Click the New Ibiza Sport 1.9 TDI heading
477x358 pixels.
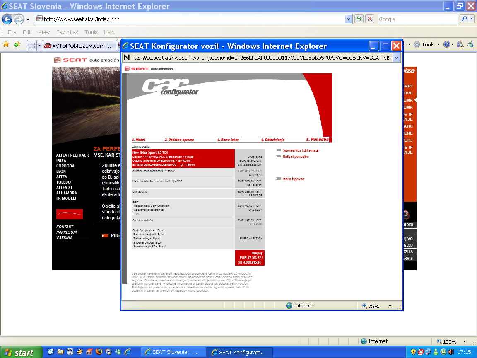[150, 152]
